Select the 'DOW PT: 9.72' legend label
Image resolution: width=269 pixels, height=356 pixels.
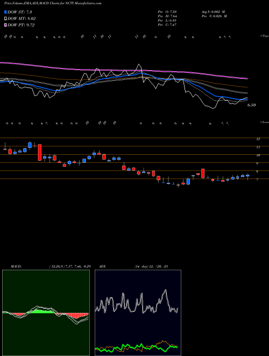pyautogui.click(x=21, y=25)
